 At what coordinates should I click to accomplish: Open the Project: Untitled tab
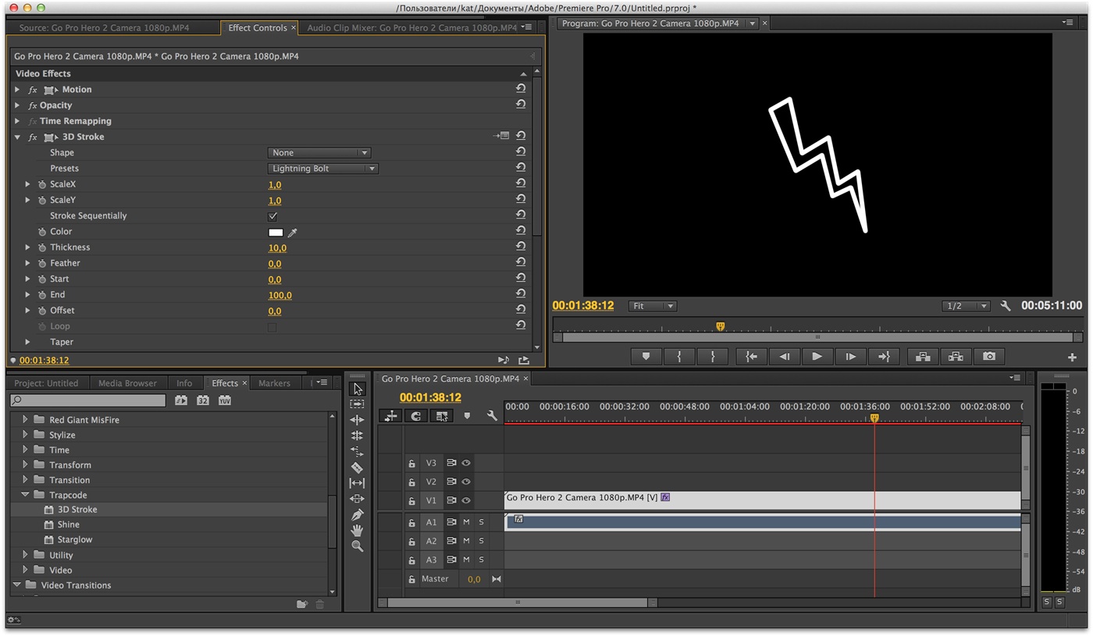tap(46, 383)
